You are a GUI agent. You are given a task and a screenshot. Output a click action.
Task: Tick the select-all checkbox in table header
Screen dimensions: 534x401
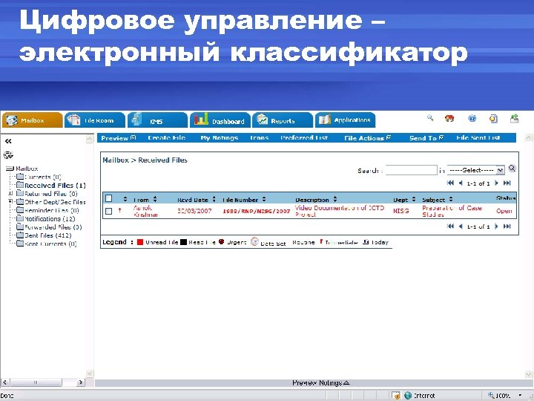coord(108,198)
